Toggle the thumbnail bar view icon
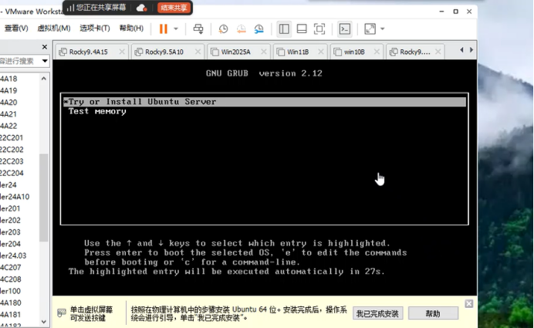The height and width of the screenshot is (328, 534). click(x=302, y=29)
